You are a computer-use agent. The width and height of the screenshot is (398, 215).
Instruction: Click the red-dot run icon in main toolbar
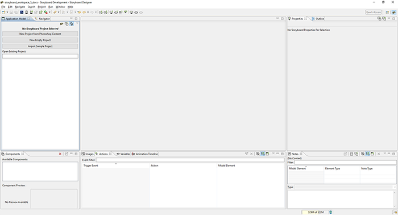(x=45, y=12)
